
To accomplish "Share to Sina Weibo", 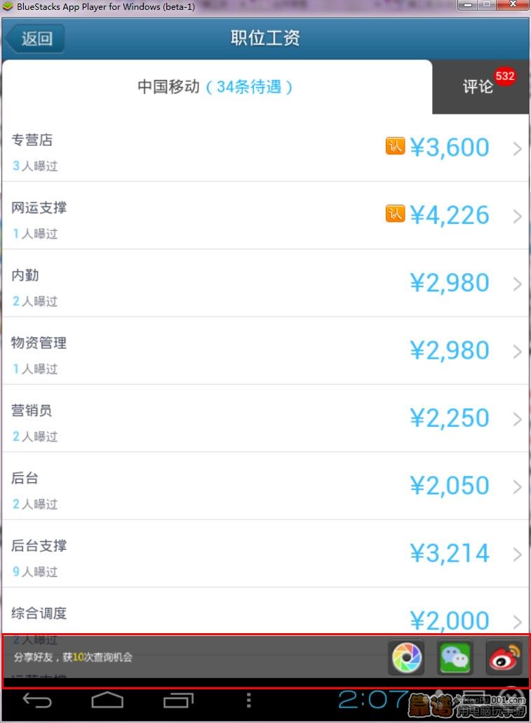I will 504,658.
